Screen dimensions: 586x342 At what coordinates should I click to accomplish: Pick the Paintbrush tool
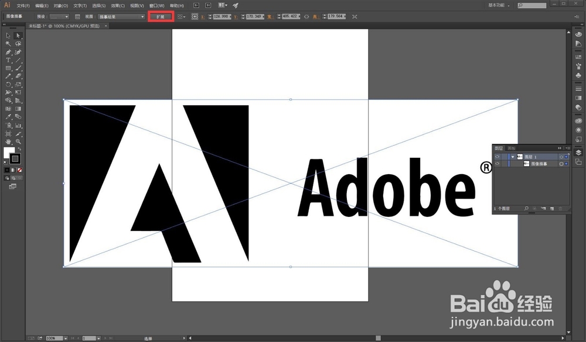pyautogui.click(x=18, y=68)
